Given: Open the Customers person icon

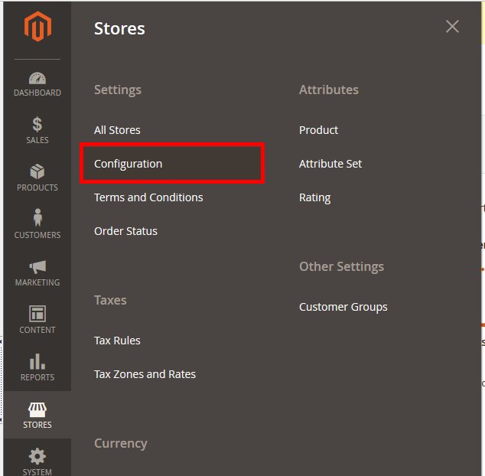Looking at the screenshot, I should 37,219.
